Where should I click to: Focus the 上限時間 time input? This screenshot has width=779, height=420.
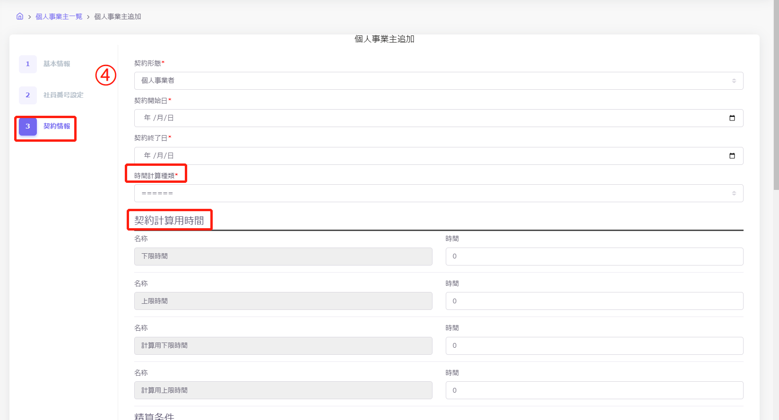[x=594, y=301]
